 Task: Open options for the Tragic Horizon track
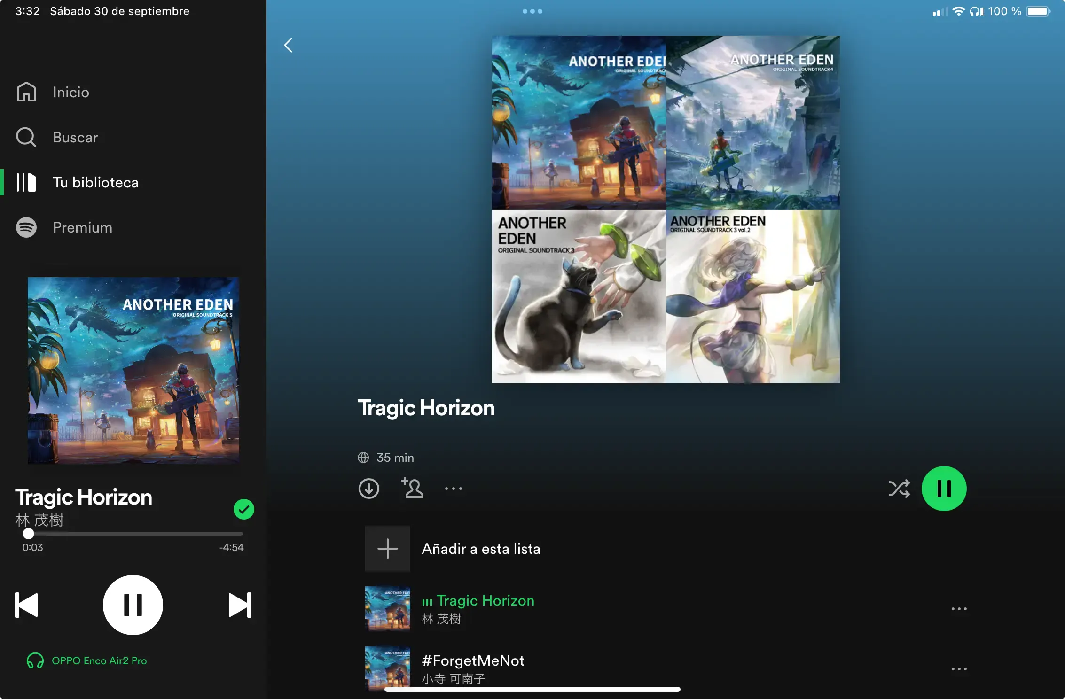(959, 609)
